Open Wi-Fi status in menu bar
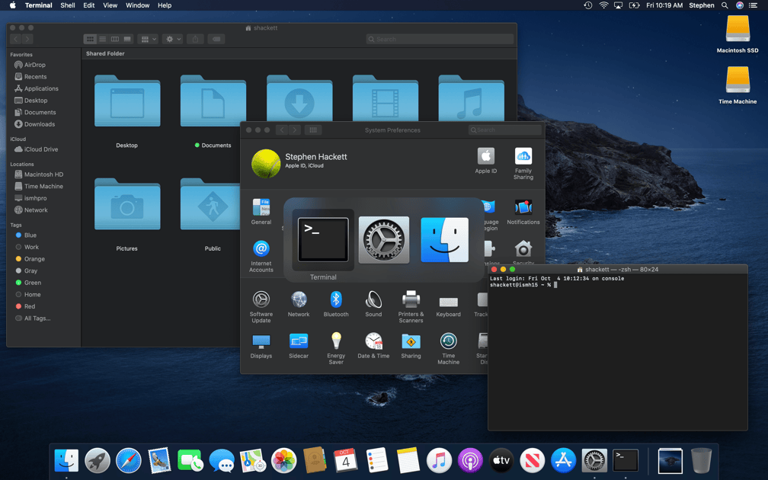 [x=604, y=5]
